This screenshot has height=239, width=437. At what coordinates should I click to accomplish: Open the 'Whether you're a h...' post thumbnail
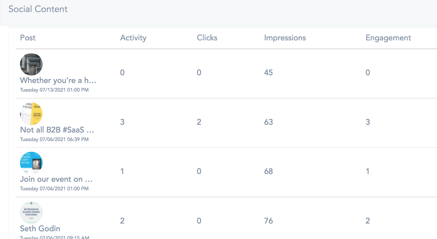coord(31,64)
